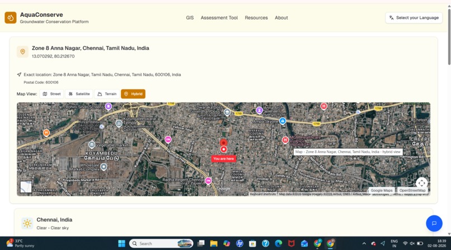Click the Ampa Skyone shopping marker
Viewport: 451px width, 250px height.
283,121
